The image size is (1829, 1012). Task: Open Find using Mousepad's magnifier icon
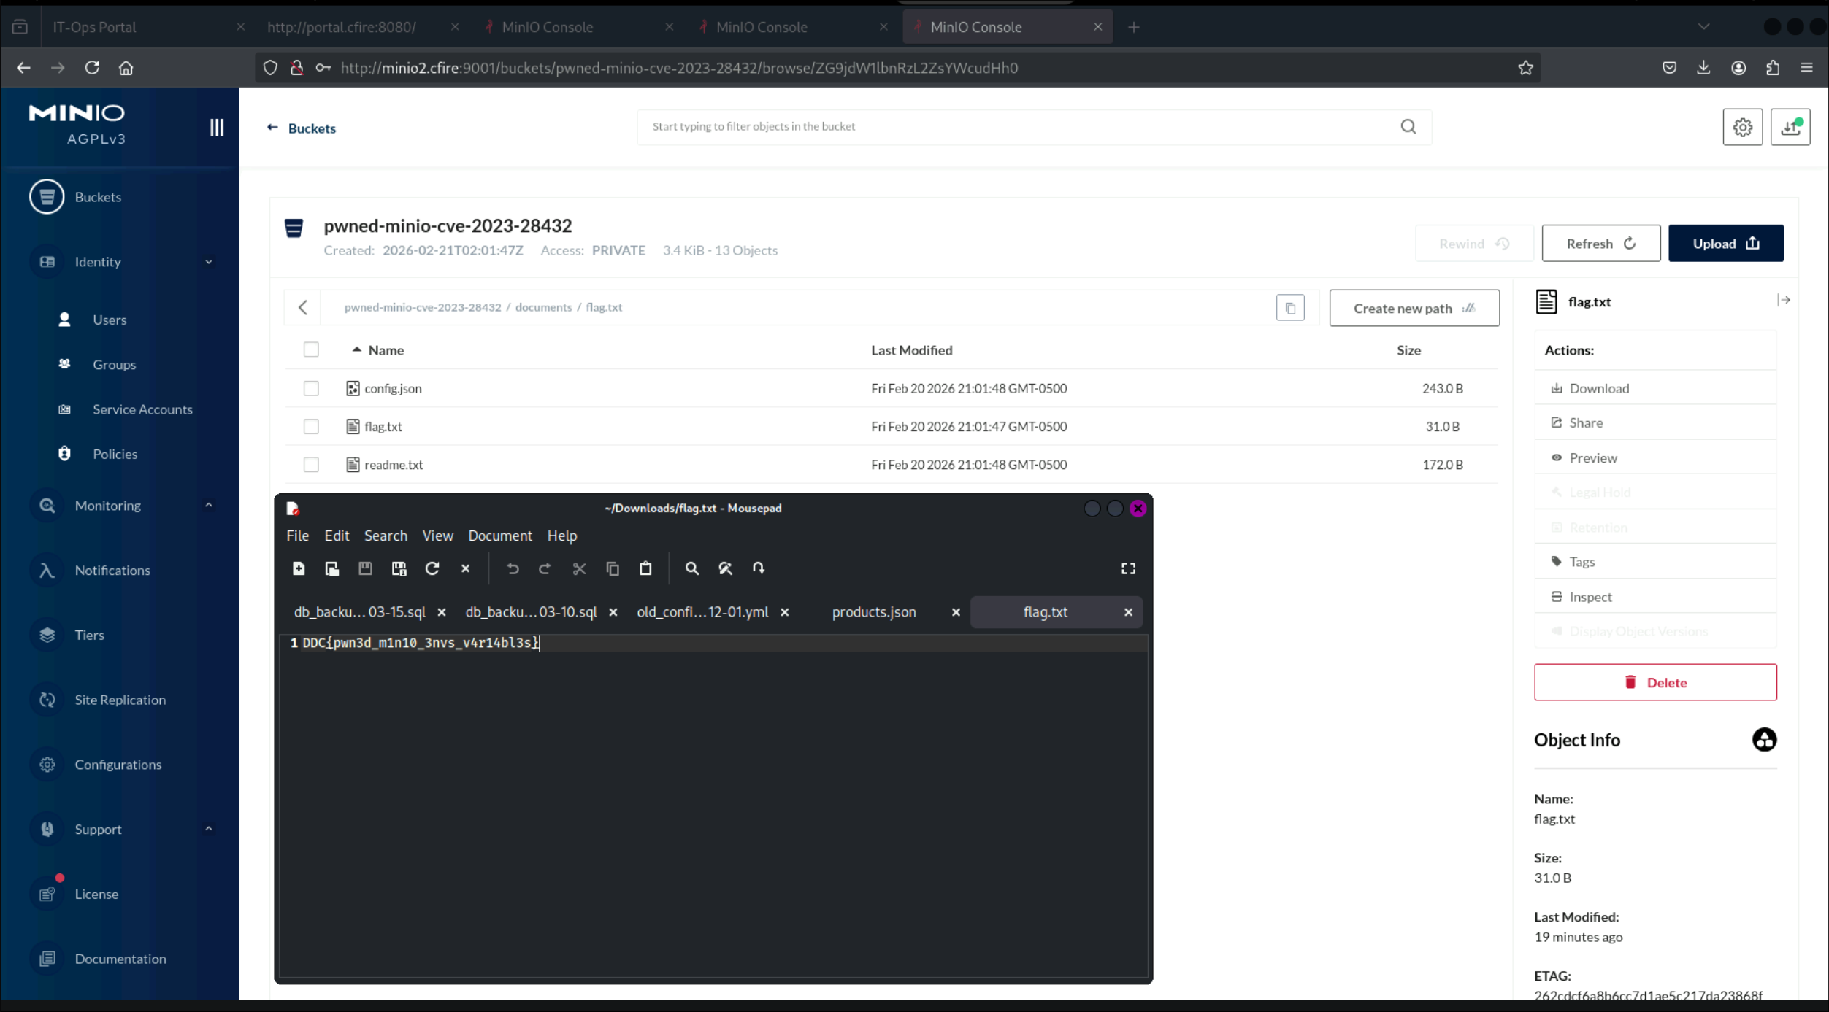(691, 568)
